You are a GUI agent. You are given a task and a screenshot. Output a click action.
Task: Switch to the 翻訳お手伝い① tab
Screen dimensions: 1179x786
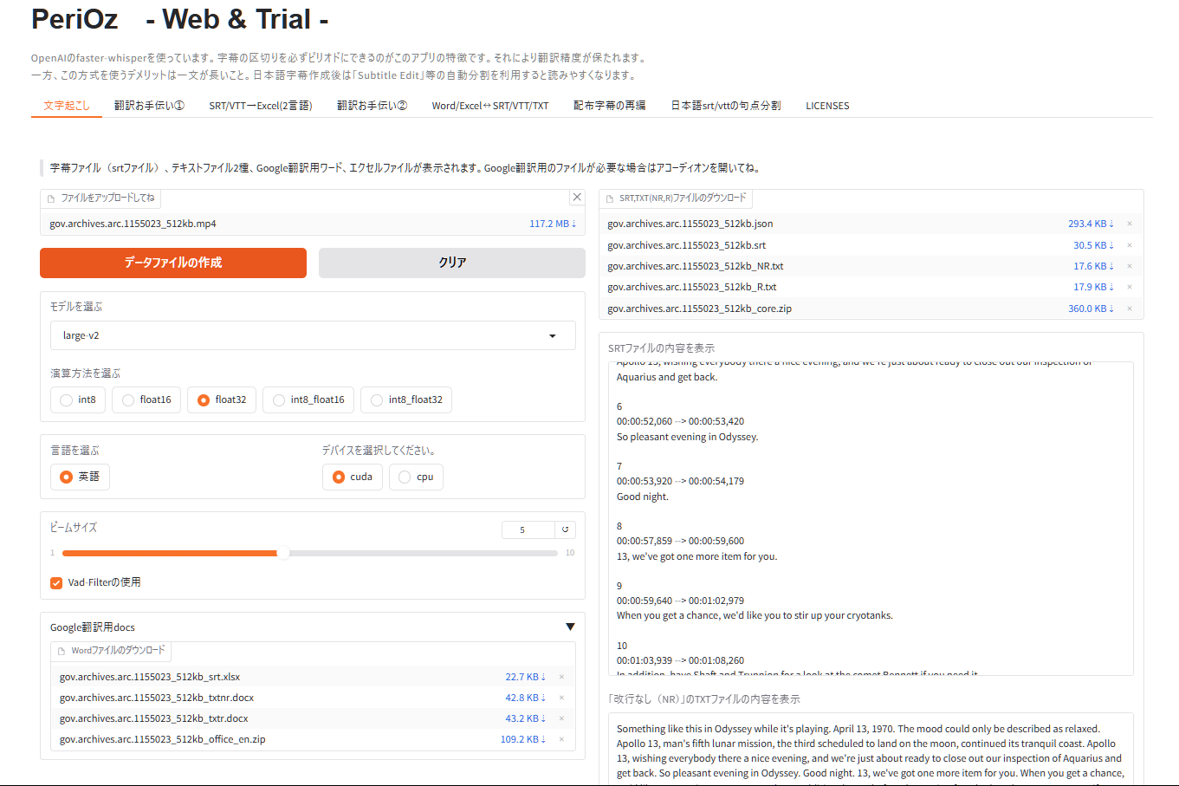[149, 106]
